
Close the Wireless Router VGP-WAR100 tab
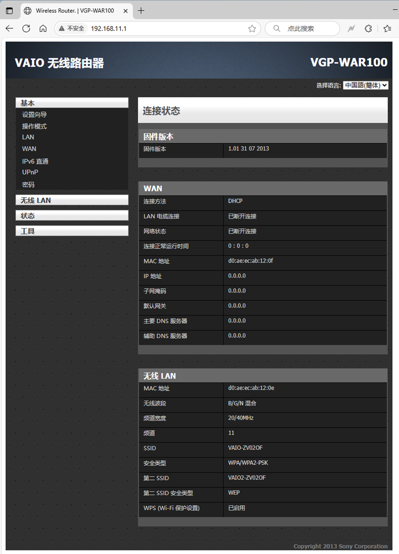pos(125,11)
